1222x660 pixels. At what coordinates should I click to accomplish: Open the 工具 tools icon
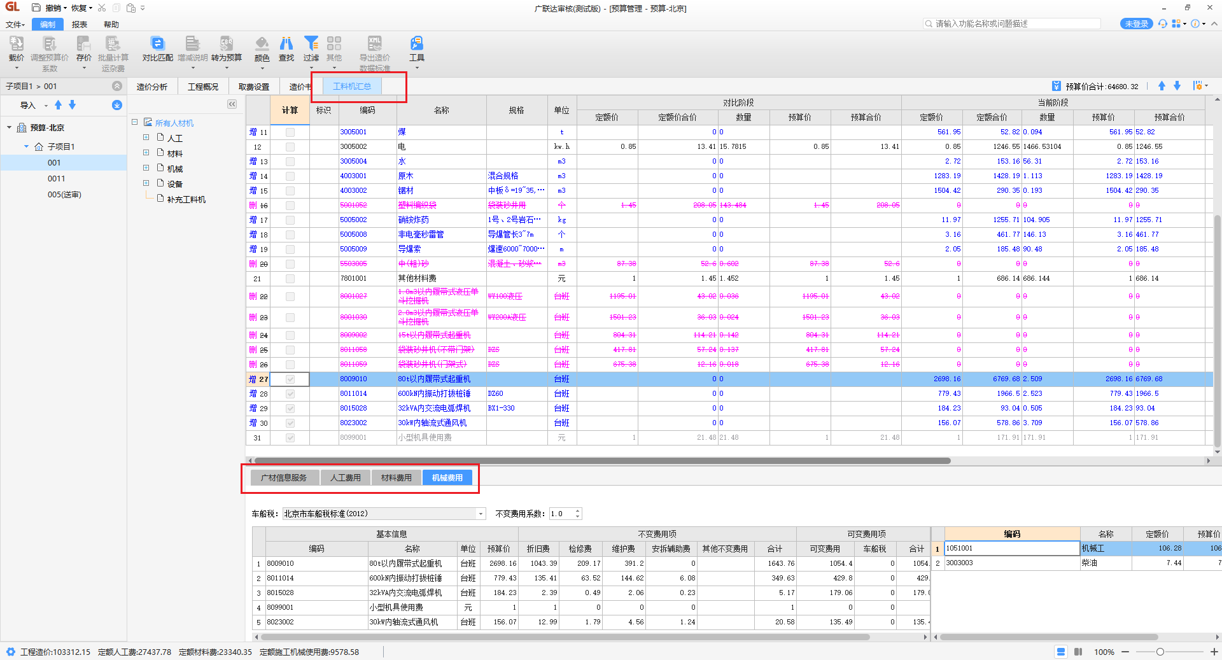coord(417,43)
